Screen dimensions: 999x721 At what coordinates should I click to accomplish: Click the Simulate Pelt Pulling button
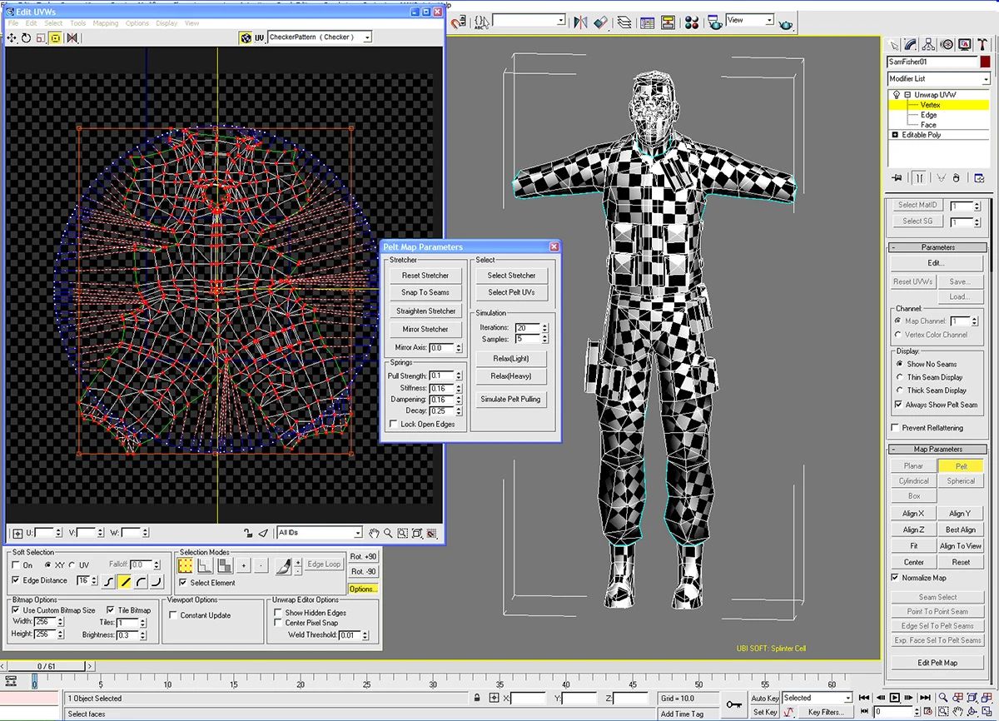click(510, 399)
